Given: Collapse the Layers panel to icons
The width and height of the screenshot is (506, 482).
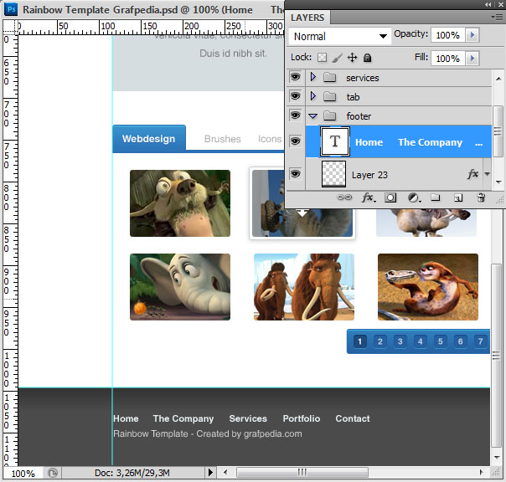Looking at the screenshot, I should tap(488, 4).
